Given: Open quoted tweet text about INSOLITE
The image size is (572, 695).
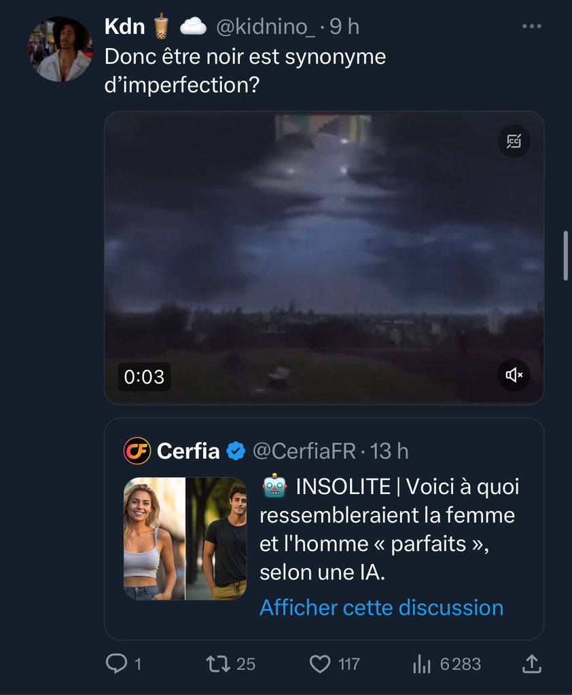Looking at the screenshot, I should click(389, 529).
